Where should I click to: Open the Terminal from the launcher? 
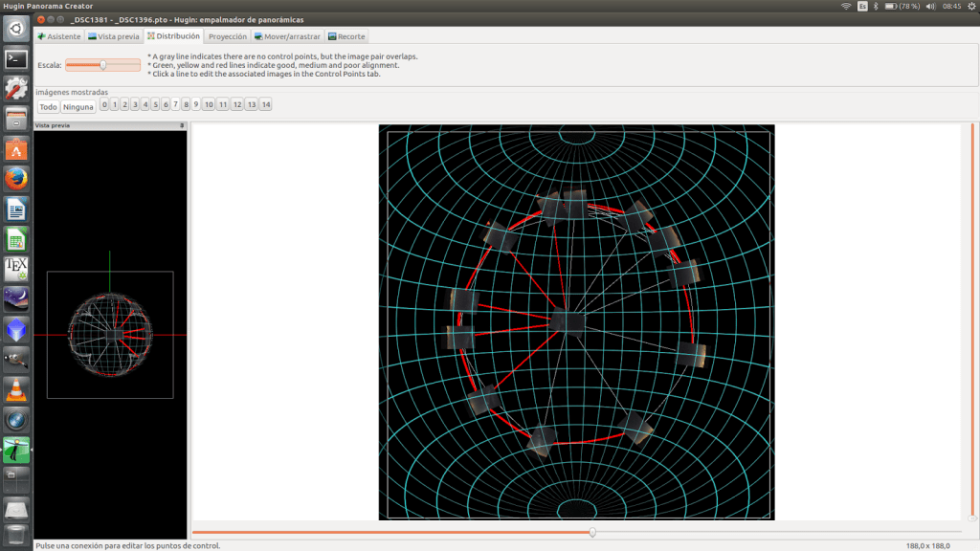(x=16, y=58)
